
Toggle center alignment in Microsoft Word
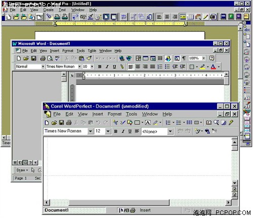[x=138, y=66]
